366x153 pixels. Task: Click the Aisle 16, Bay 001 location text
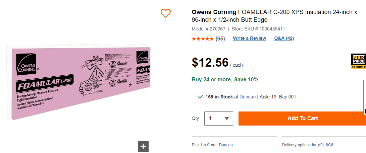click(x=278, y=97)
